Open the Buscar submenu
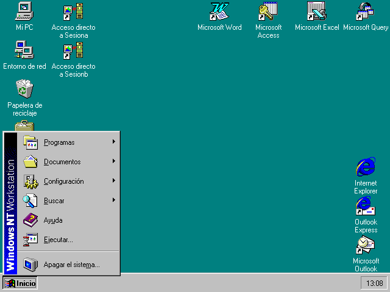The width and height of the screenshot is (390, 292). click(69, 201)
